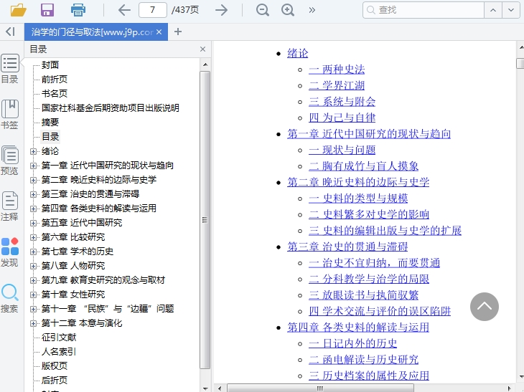Open the 四 为己与自律 link
The width and height of the screenshot is (524, 392).
point(342,118)
